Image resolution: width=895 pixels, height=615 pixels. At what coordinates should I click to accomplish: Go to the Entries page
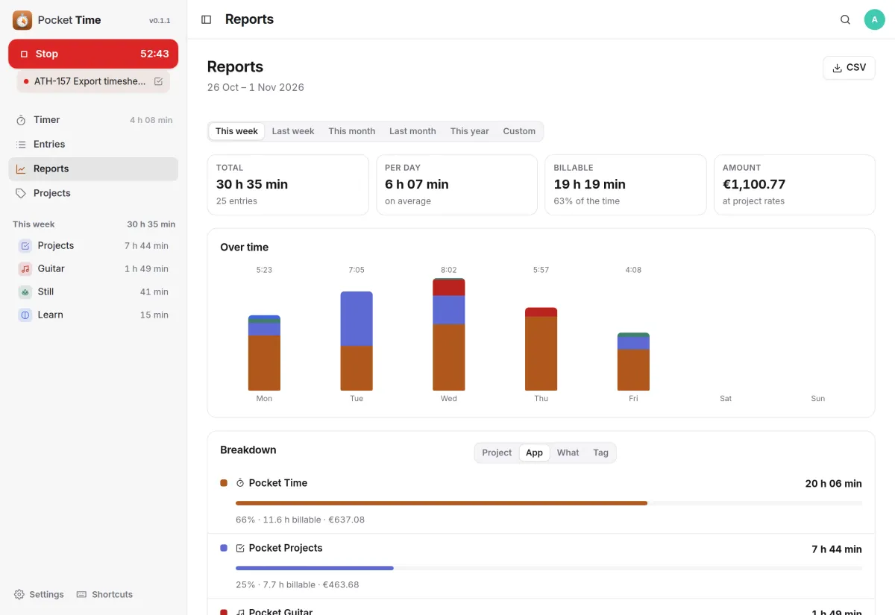coord(93,145)
